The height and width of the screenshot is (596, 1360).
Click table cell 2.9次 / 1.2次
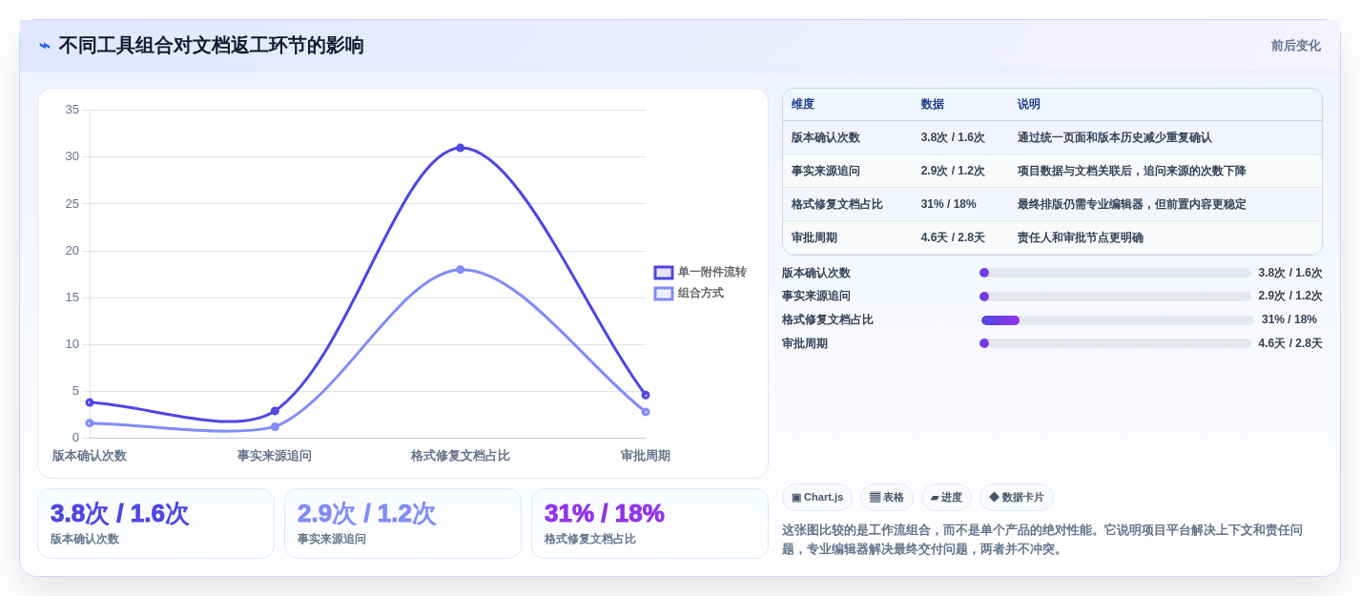click(x=953, y=171)
